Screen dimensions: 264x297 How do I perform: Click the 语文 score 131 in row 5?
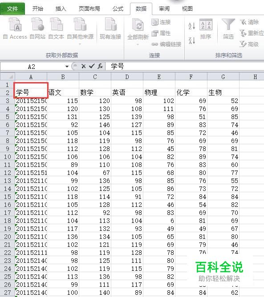click(x=63, y=117)
